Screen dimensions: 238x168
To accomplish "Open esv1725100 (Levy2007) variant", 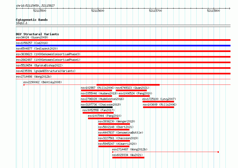I will pos(159,99).
